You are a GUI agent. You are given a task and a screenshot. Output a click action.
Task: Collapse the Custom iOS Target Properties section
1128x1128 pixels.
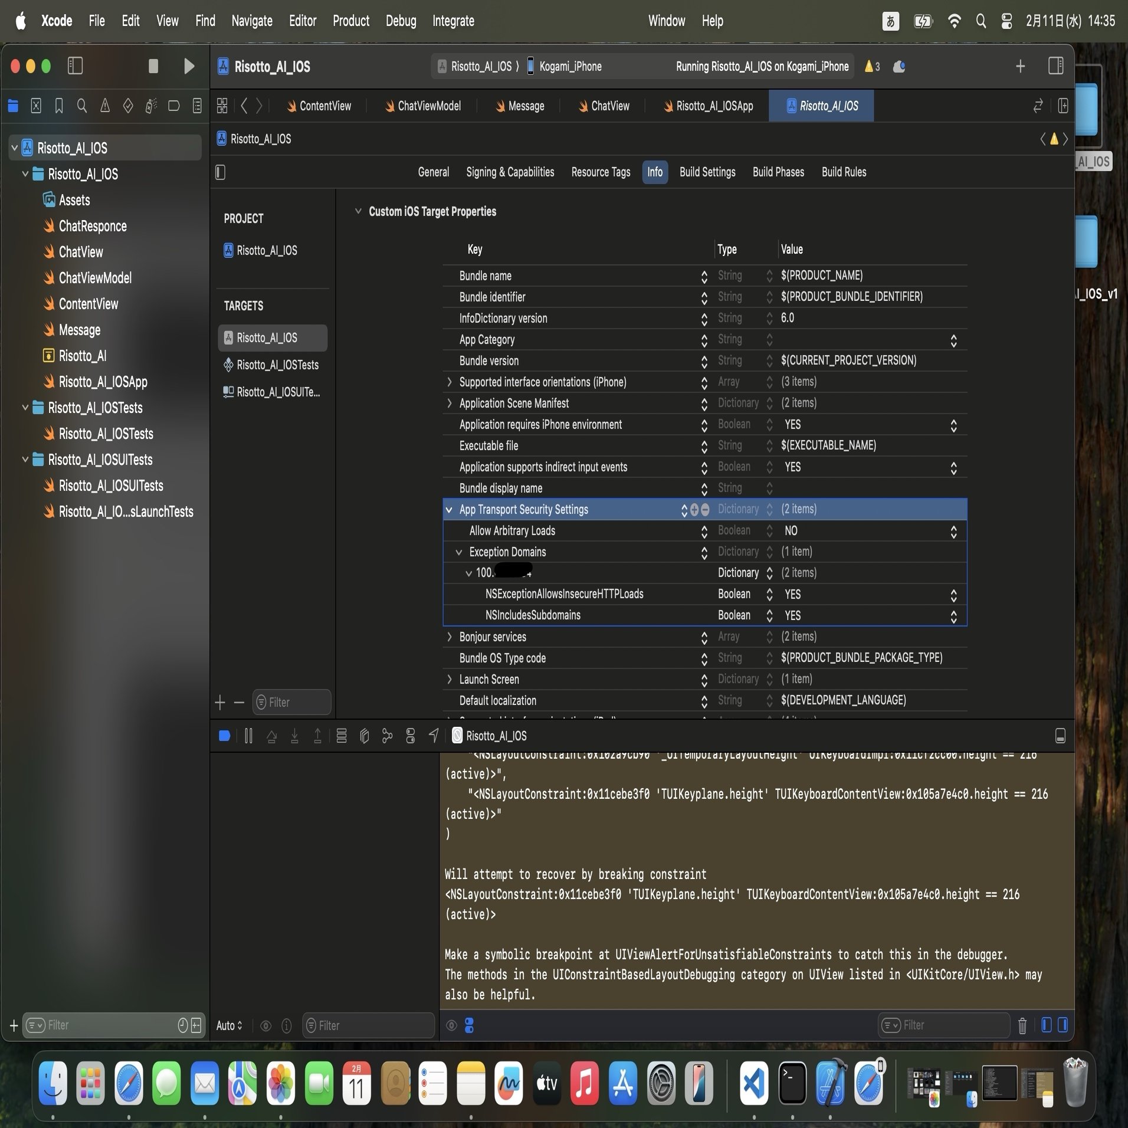358,211
